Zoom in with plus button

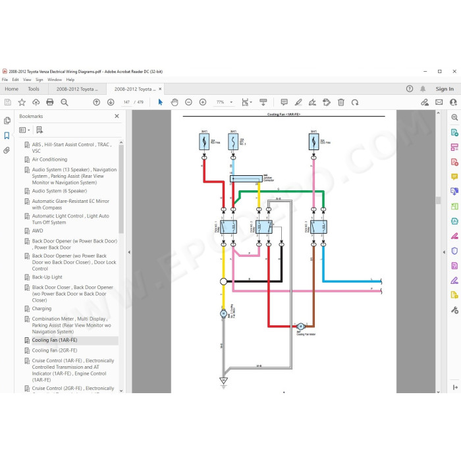pos(203,102)
